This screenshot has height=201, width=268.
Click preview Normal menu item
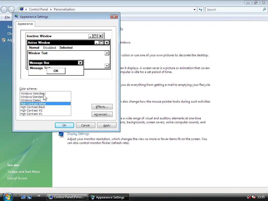[34, 48]
